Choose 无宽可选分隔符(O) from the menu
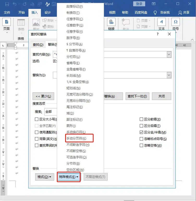This screenshot has width=196, height=201. [80, 94]
